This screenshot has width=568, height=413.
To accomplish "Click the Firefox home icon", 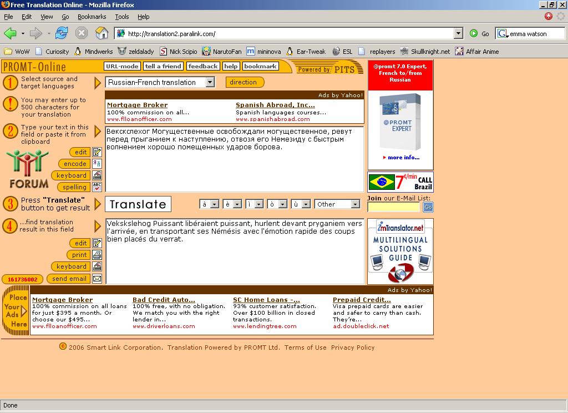I will 102,33.
